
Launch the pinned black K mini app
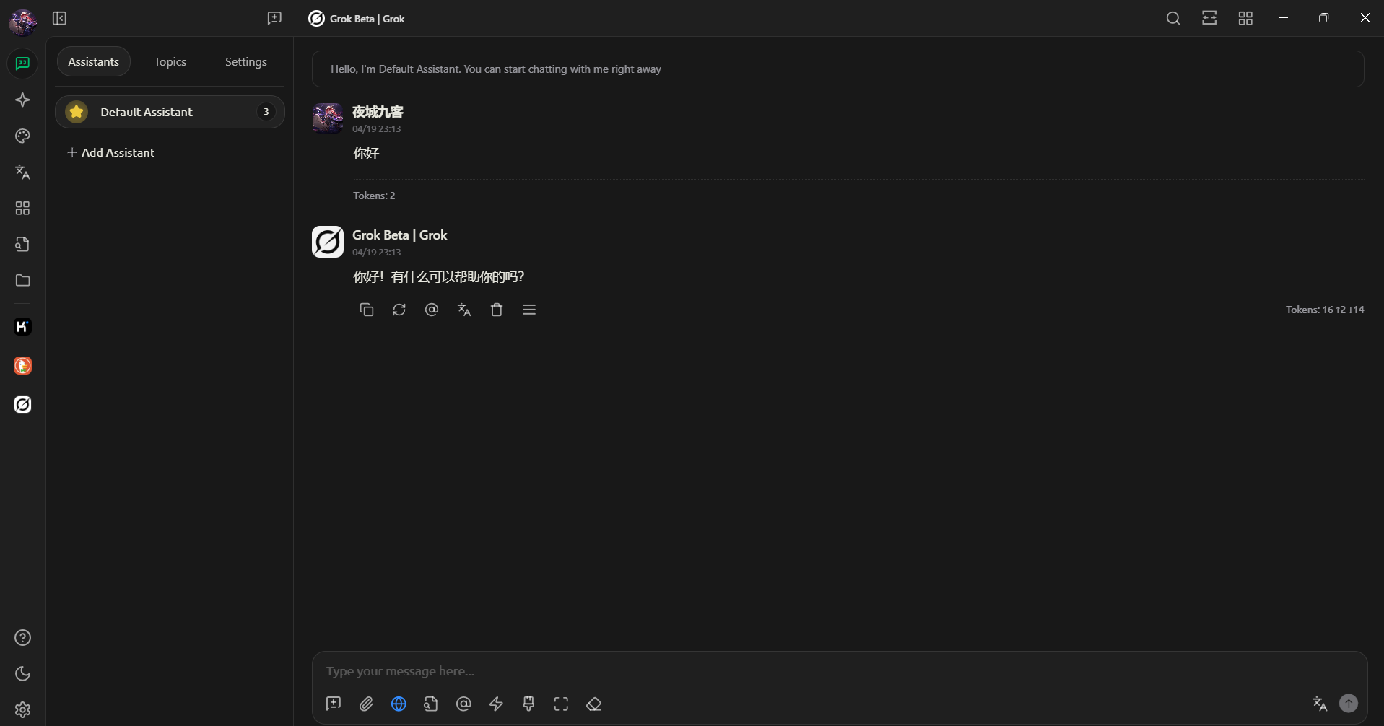[22, 327]
